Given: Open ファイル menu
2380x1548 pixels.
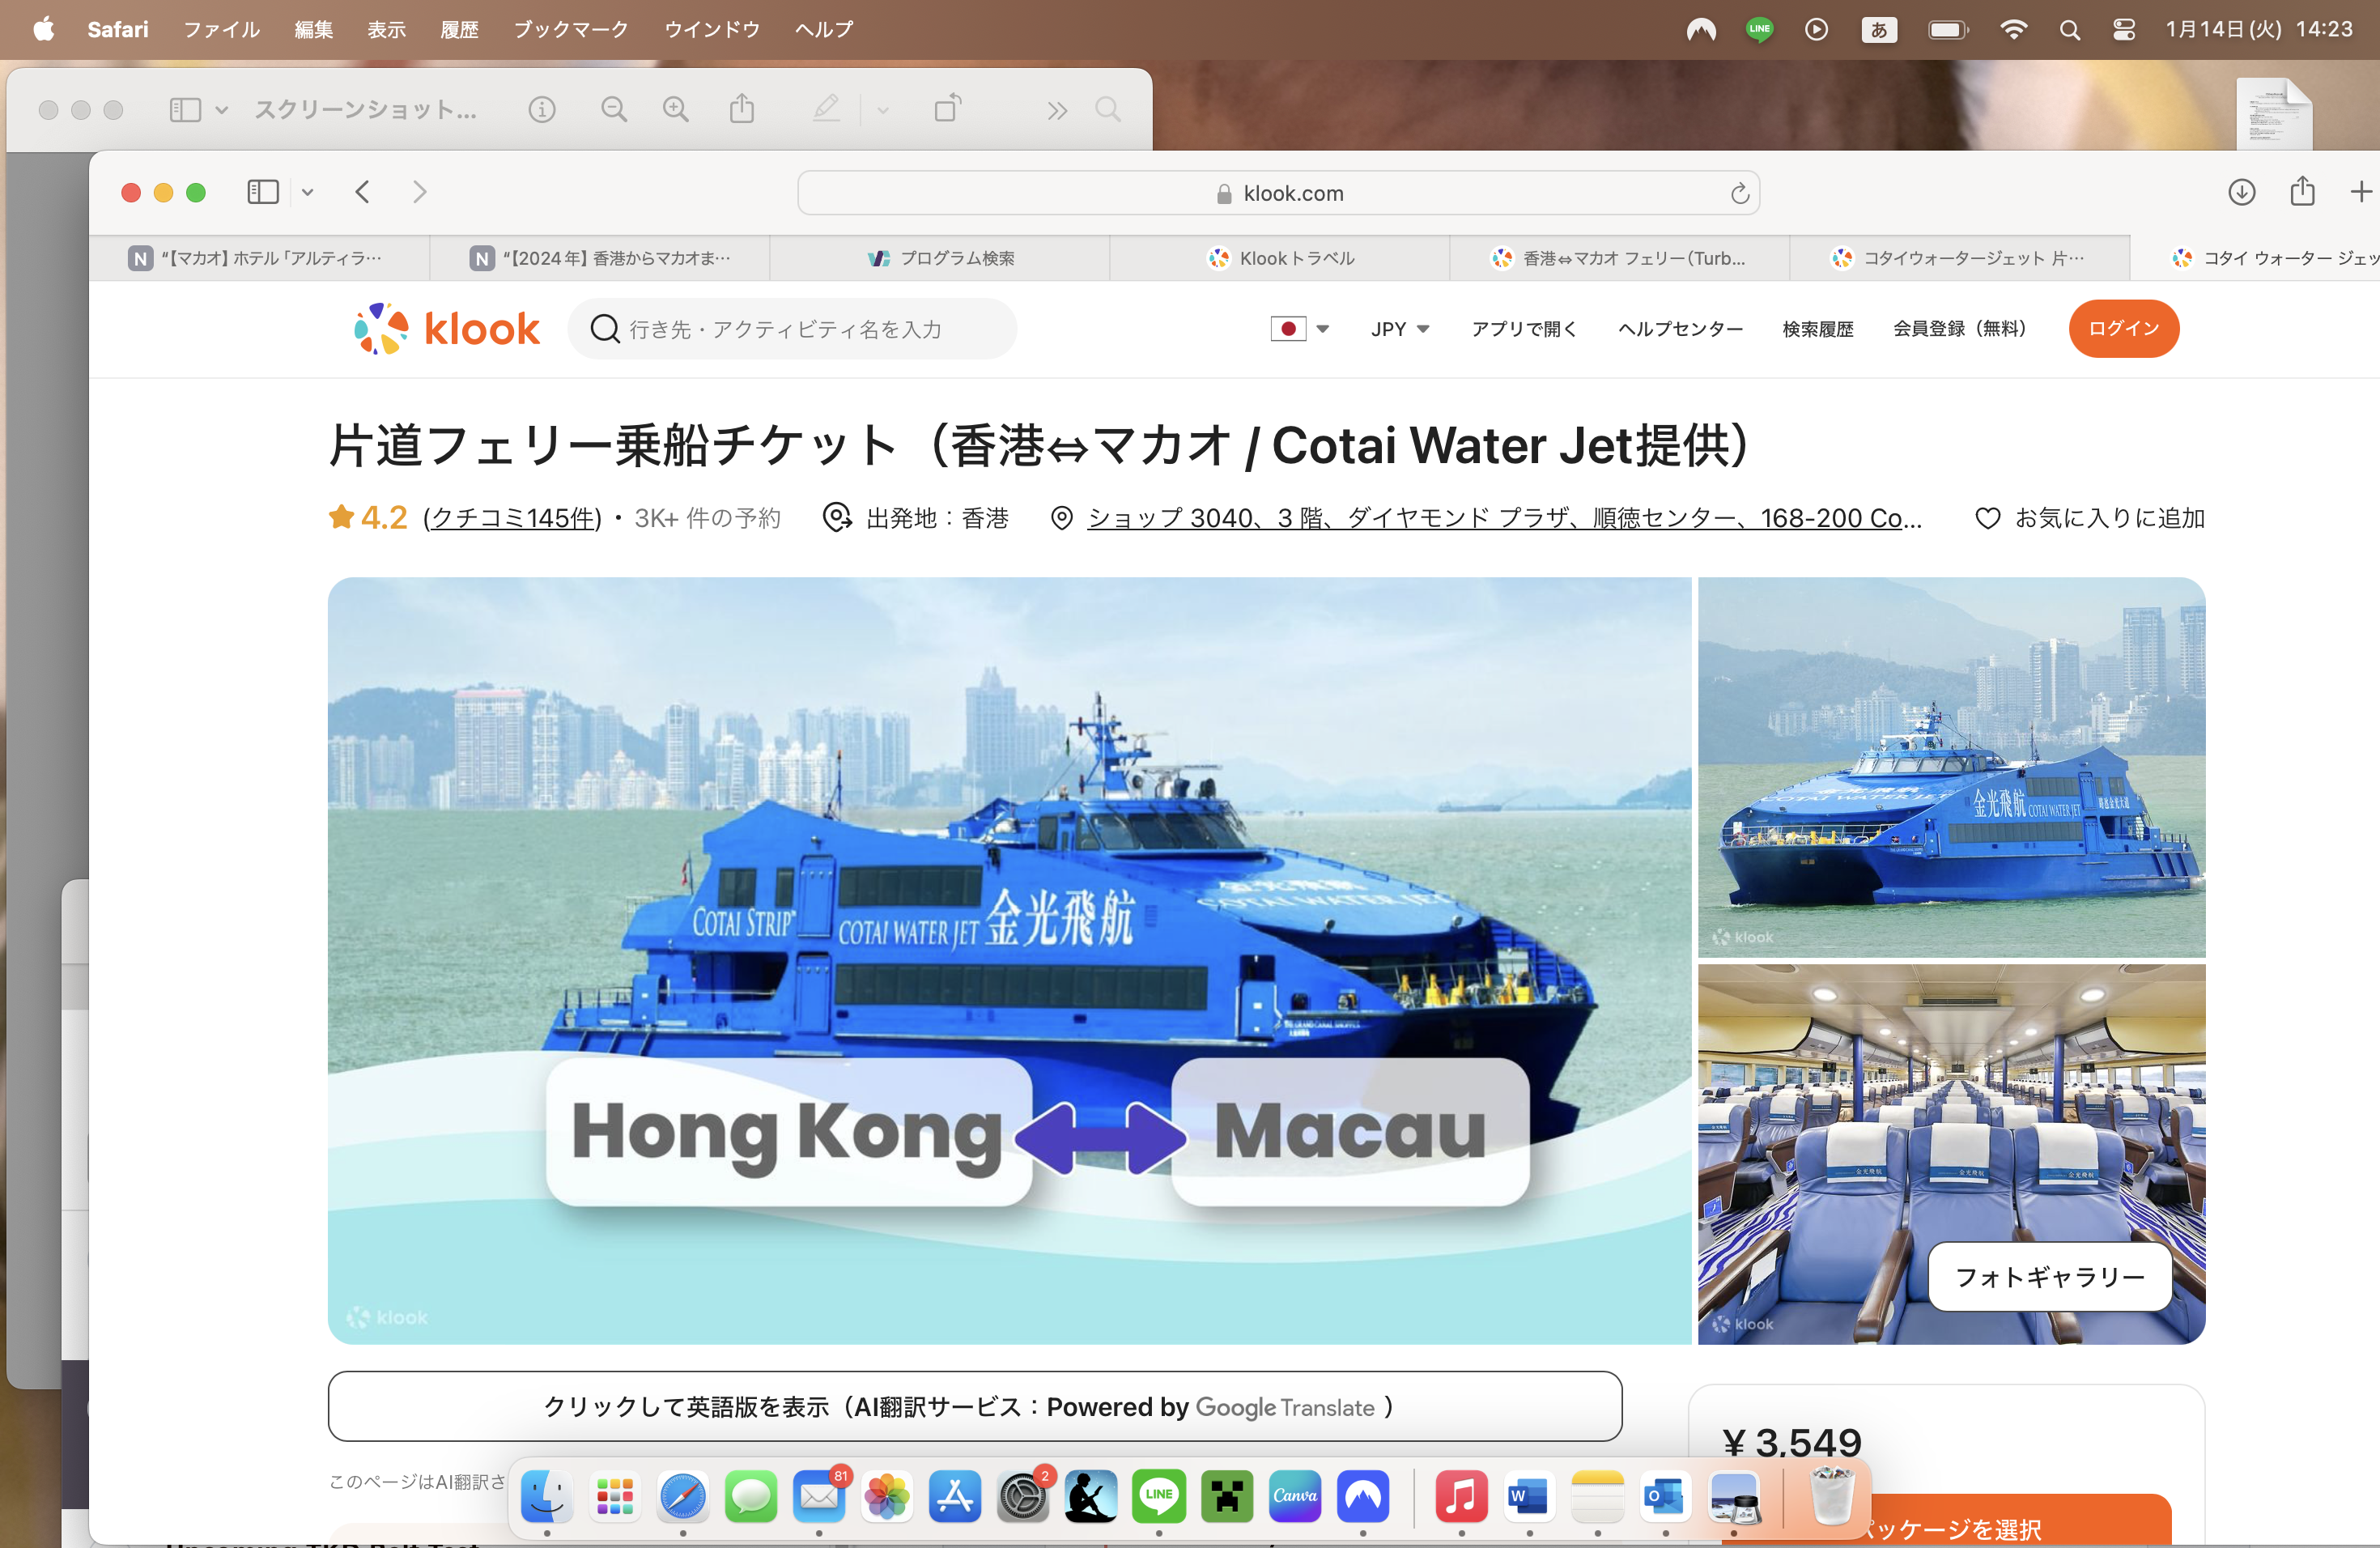Looking at the screenshot, I should coord(221,29).
